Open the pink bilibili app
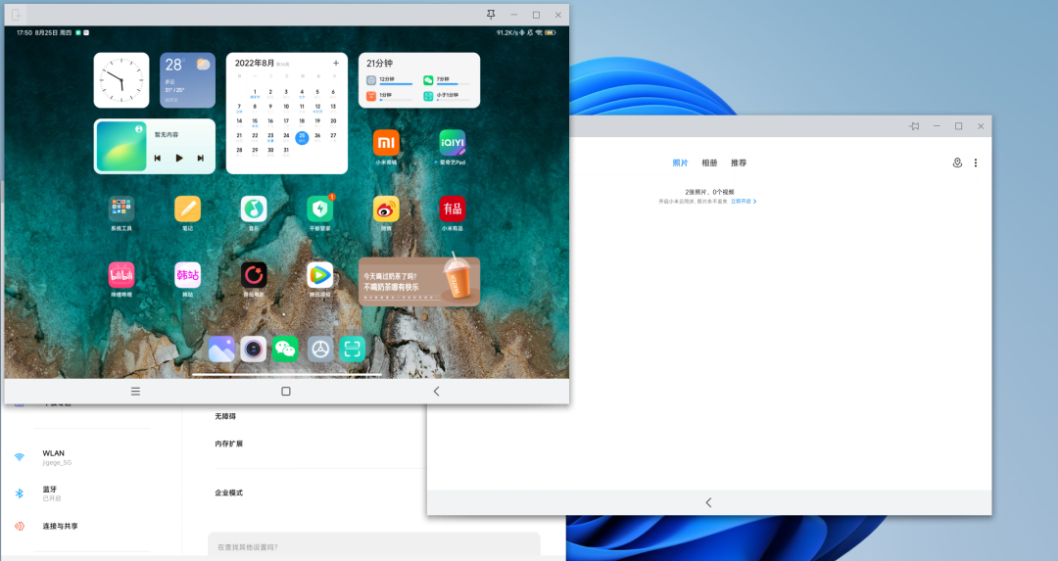 coord(121,275)
